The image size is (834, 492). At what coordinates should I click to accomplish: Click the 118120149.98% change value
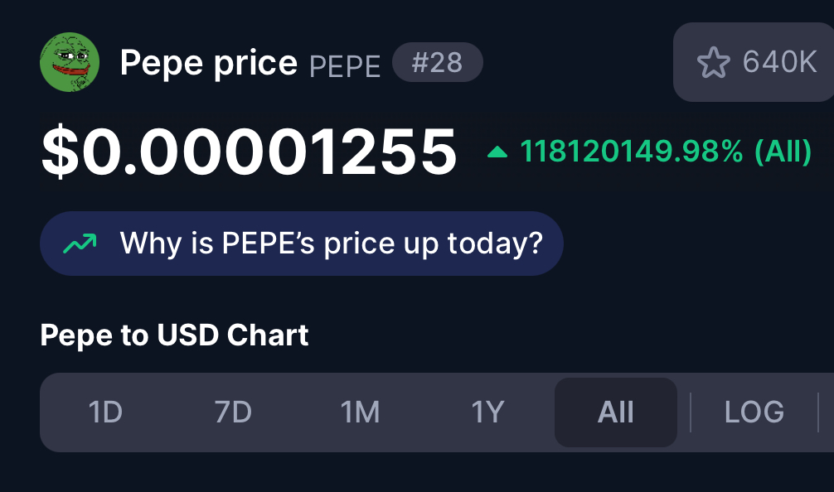[632, 152]
